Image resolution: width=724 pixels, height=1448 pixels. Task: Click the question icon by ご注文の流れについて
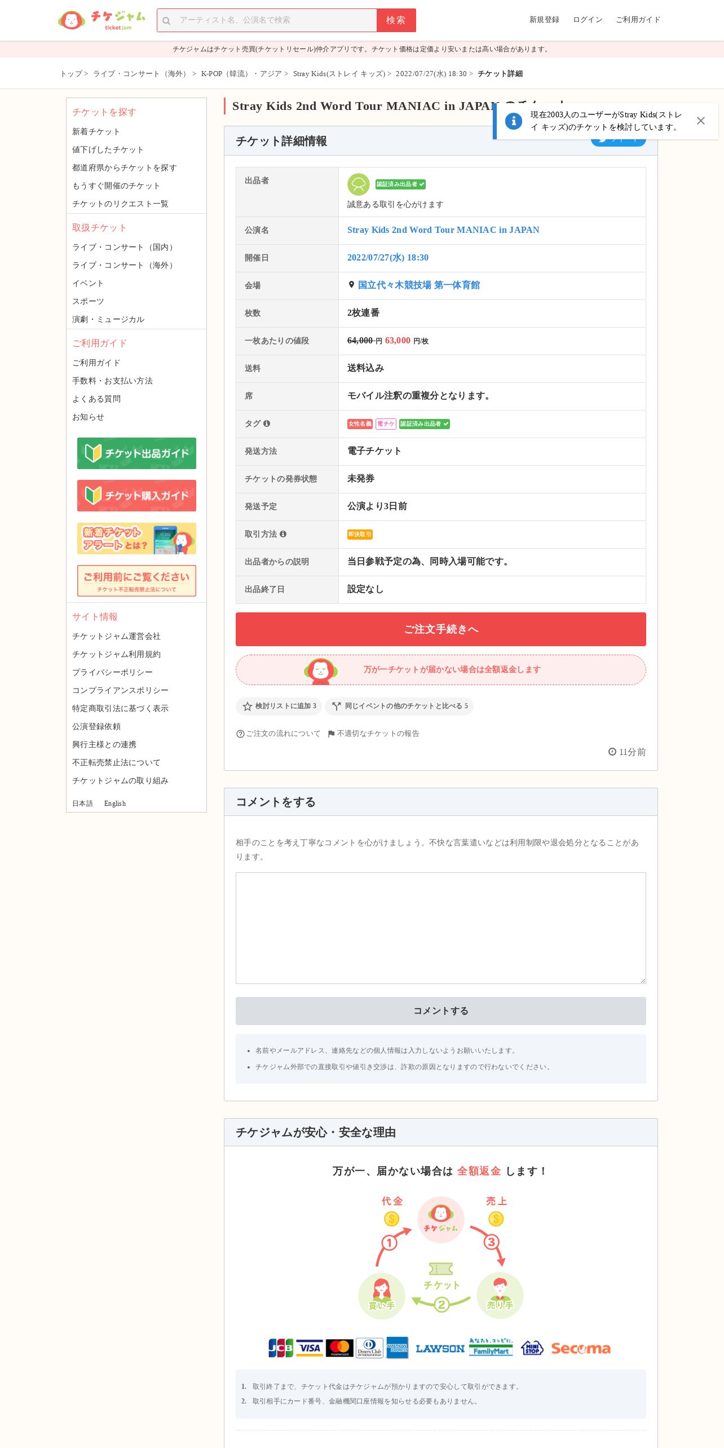(x=240, y=734)
